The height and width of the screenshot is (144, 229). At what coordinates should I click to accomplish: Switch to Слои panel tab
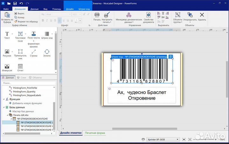[22, 78]
